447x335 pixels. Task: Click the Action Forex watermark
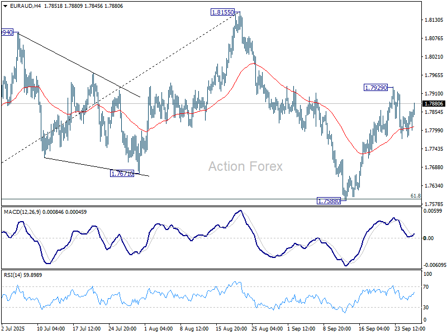(x=245, y=166)
